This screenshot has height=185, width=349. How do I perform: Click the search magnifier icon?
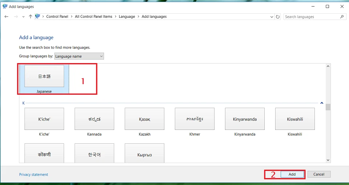pos(342,17)
